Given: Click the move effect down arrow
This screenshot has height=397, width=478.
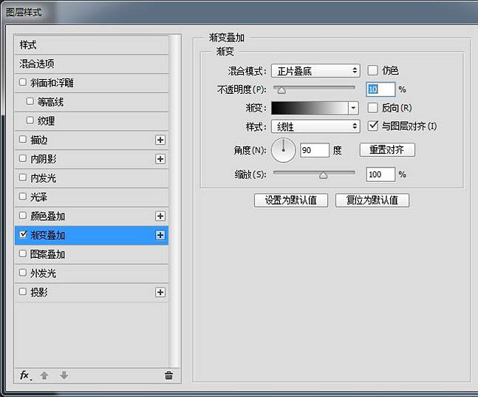Looking at the screenshot, I should (x=64, y=375).
